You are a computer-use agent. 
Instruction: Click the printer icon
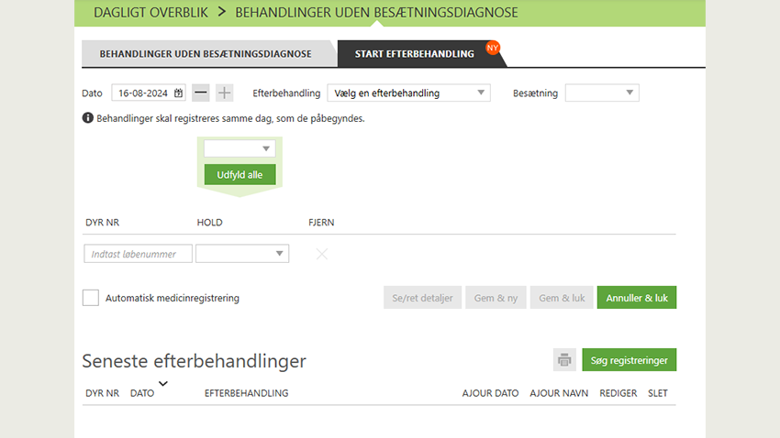[x=564, y=360]
